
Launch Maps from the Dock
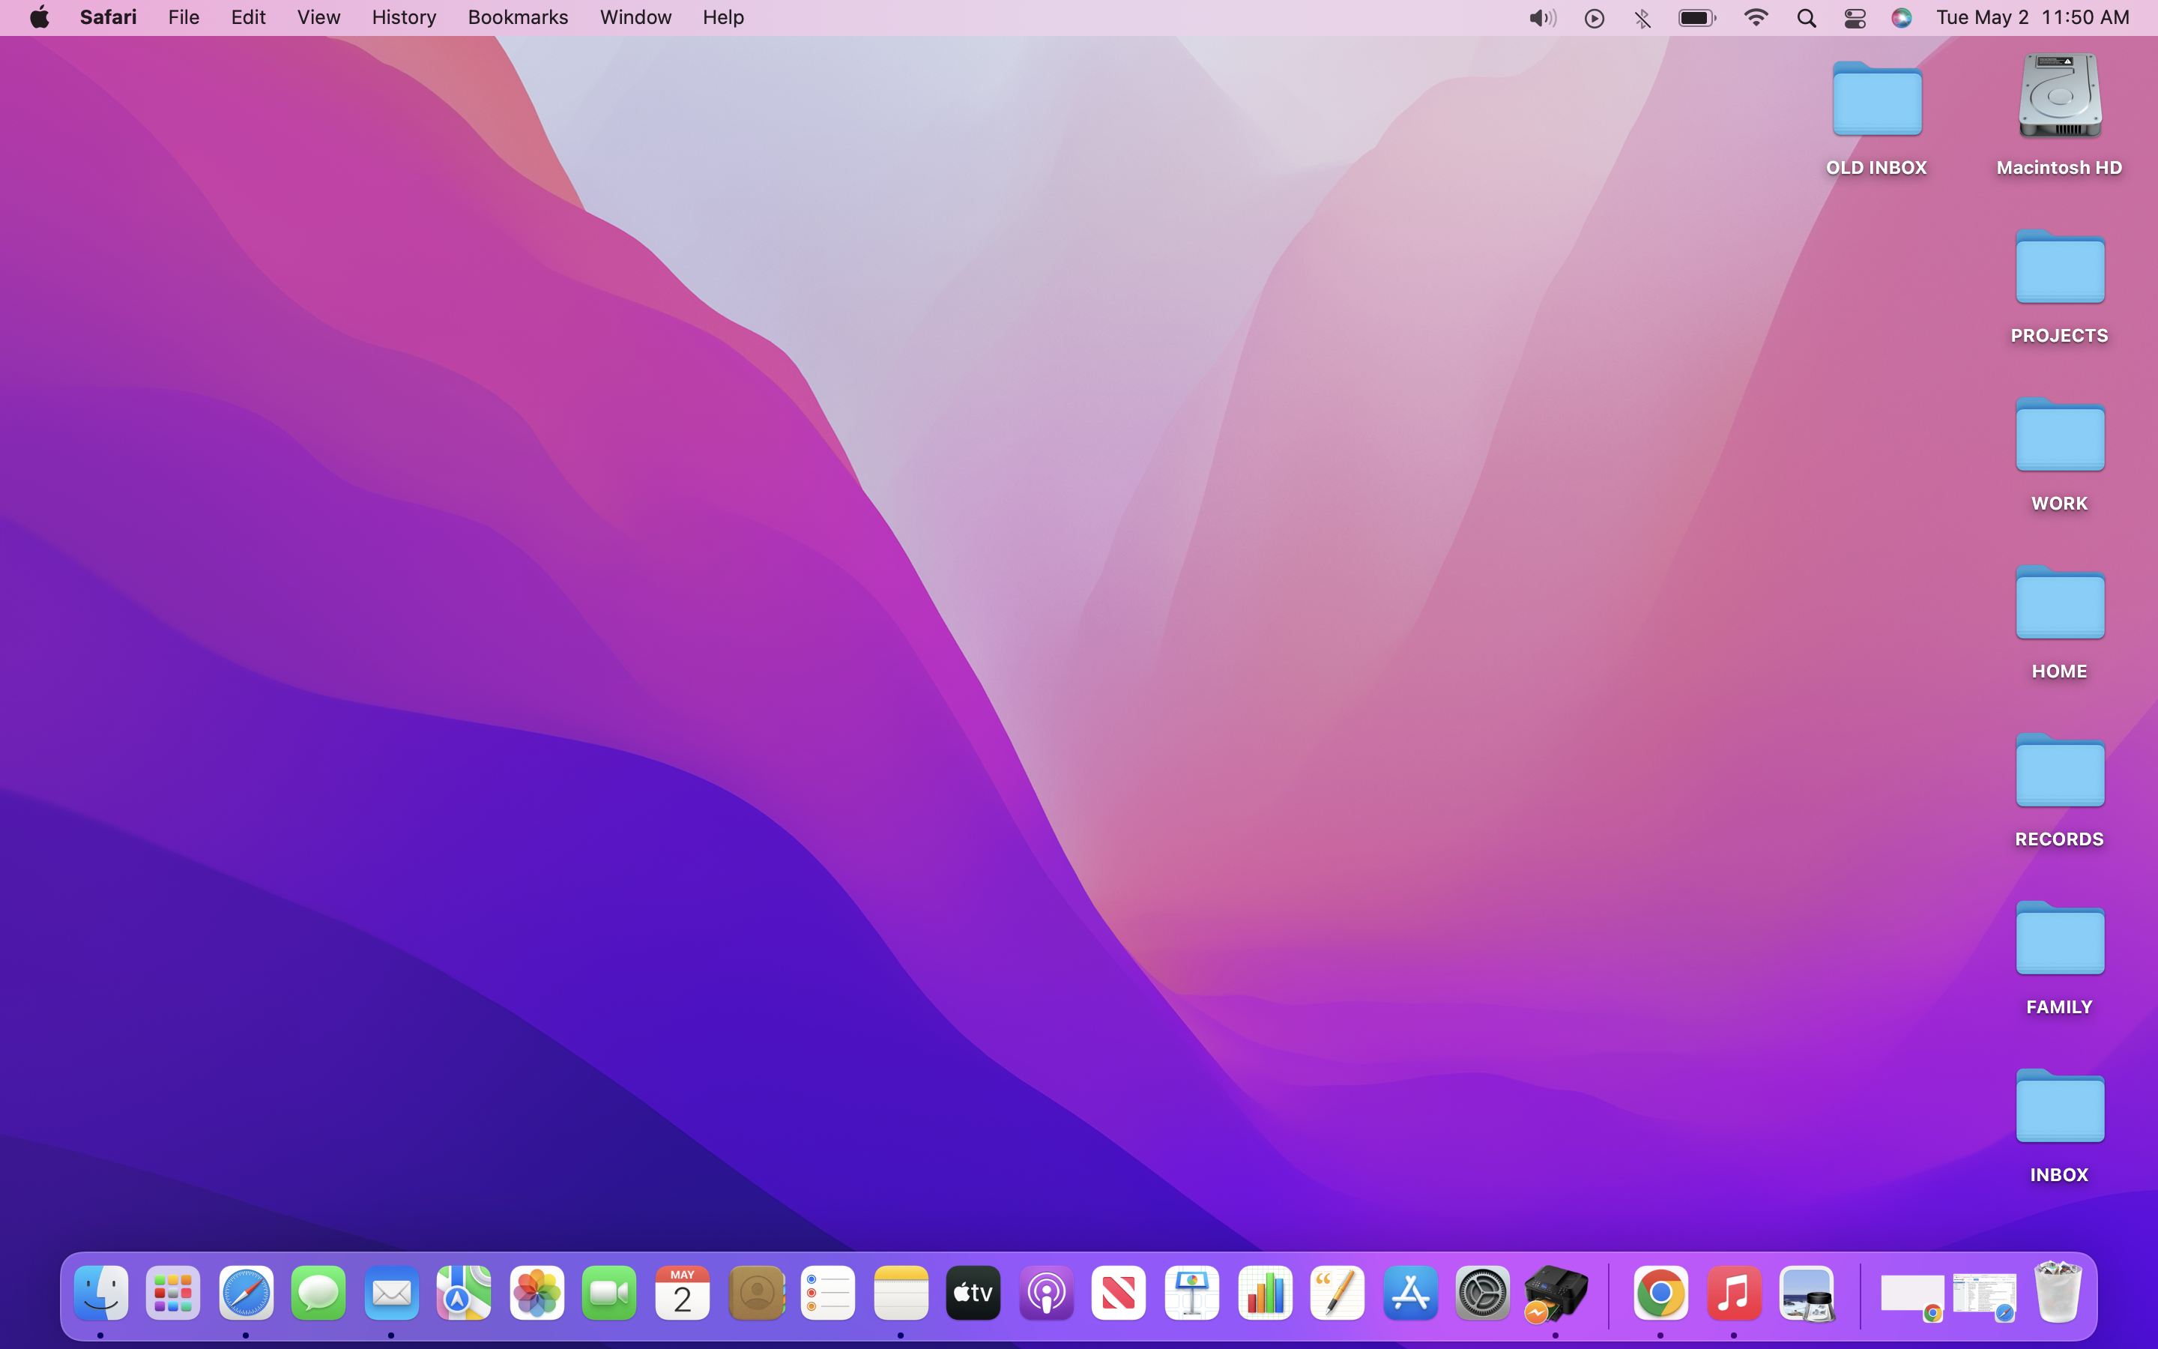click(x=464, y=1293)
